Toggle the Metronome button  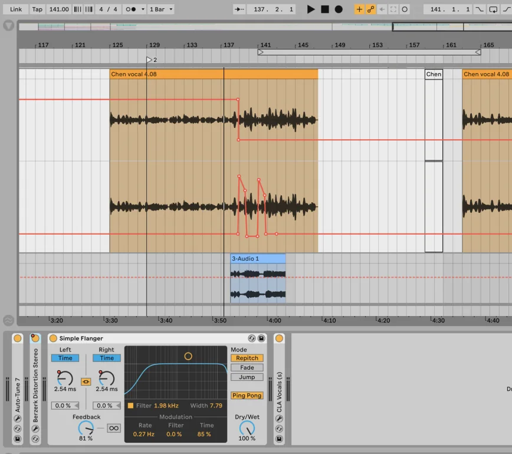[131, 9]
